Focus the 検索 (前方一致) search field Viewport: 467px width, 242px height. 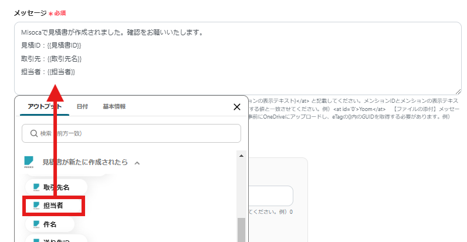pos(131,133)
